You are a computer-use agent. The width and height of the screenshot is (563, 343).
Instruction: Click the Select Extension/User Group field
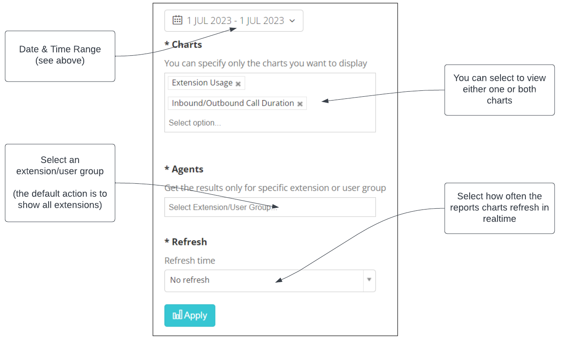tap(270, 207)
